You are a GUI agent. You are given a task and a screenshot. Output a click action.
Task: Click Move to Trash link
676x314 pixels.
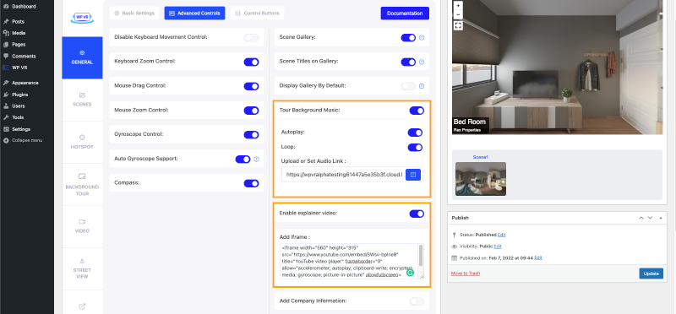466,273
